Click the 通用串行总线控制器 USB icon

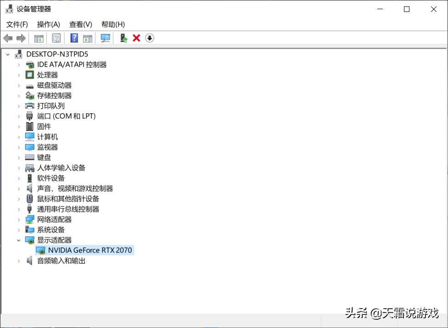(x=29, y=209)
